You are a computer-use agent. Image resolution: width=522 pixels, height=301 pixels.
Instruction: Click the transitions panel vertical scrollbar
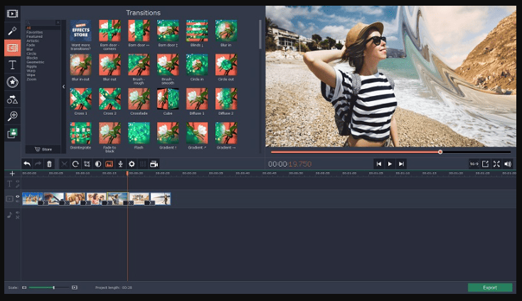point(260,34)
